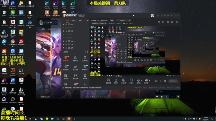Hide the 图片 2 source layer
This screenshot has height=121, width=216.
(63, 24)
